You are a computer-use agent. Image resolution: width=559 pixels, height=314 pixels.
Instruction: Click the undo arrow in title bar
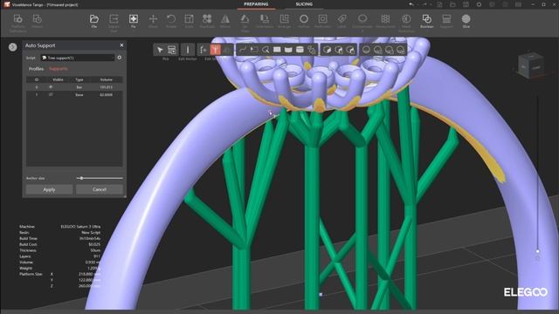(411, 4)
